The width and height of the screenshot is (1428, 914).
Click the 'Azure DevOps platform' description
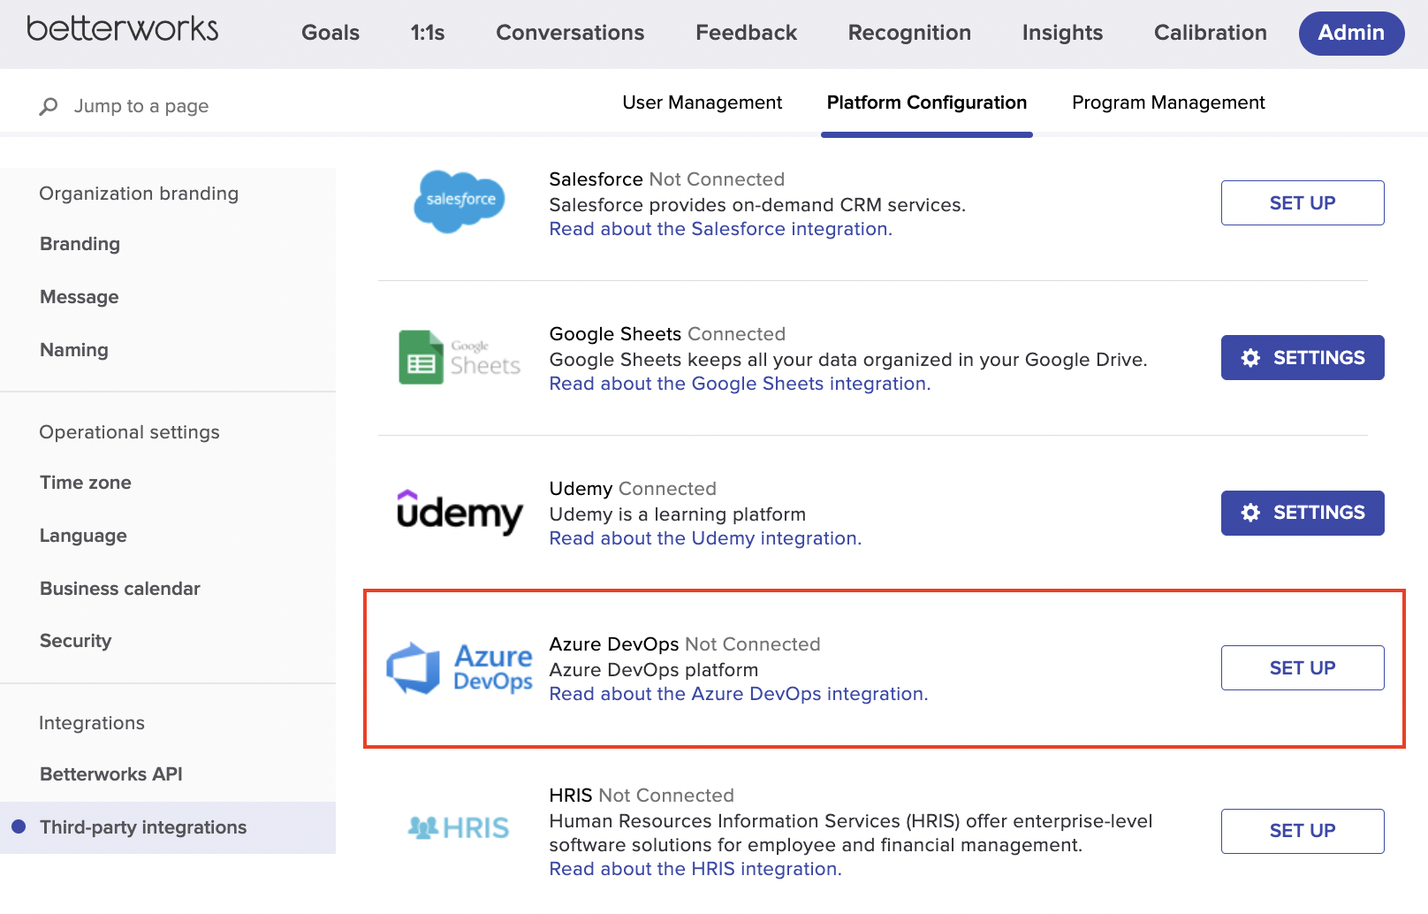(x=654, y=670)
